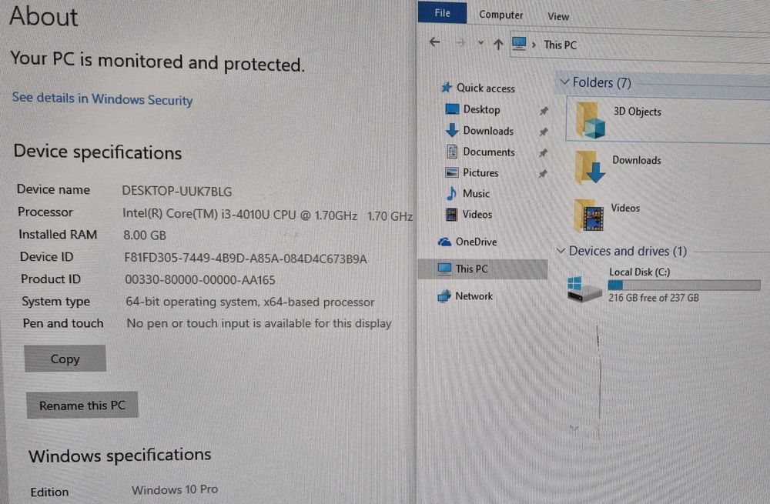Toggle pin next to Pictures
The image size is (770, 504).
coord(542,174)
